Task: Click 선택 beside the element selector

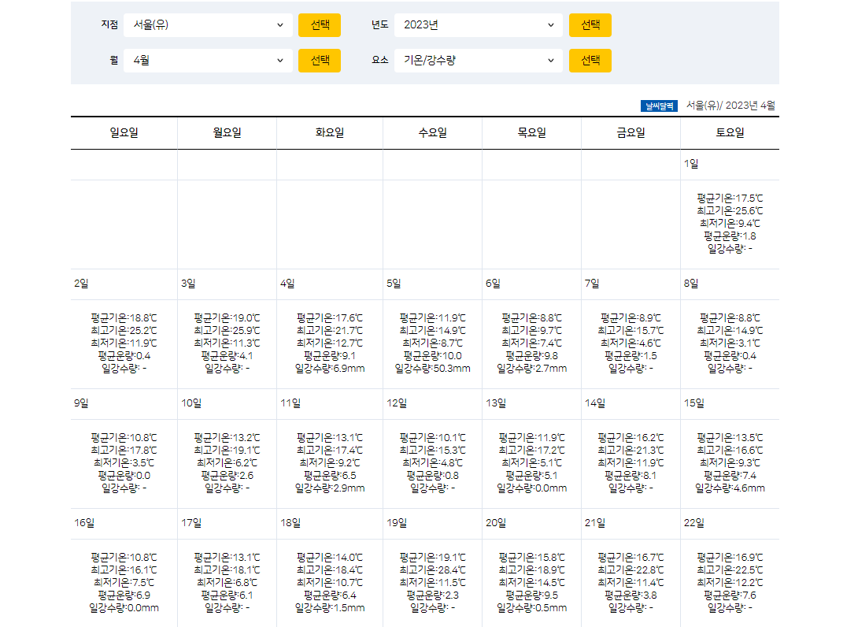Action: point(590,60)
